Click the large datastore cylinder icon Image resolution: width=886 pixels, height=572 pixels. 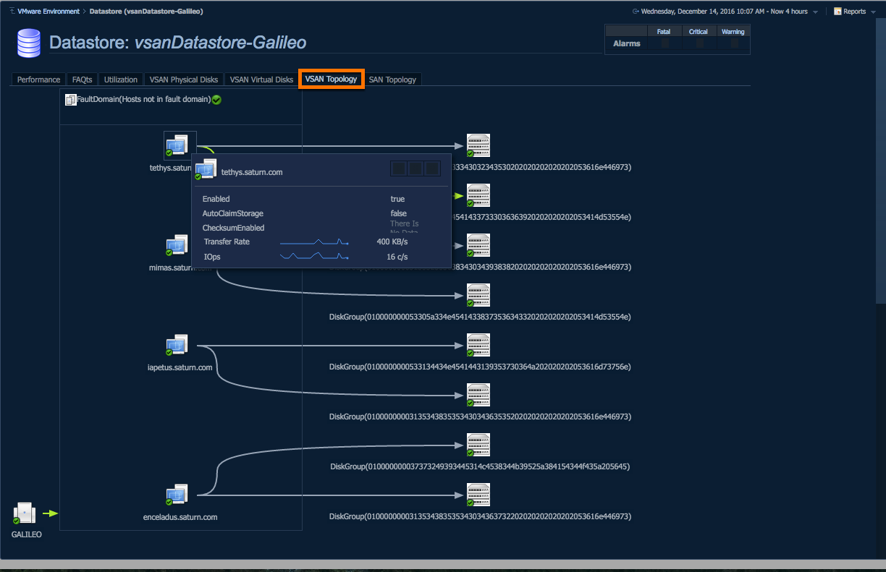(x=29, y=43)
